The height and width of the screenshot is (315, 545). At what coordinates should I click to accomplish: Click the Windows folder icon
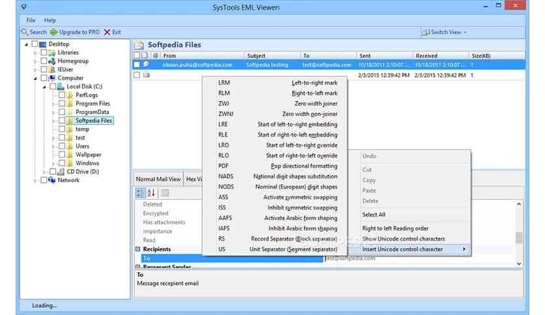[x=70, y=163]
